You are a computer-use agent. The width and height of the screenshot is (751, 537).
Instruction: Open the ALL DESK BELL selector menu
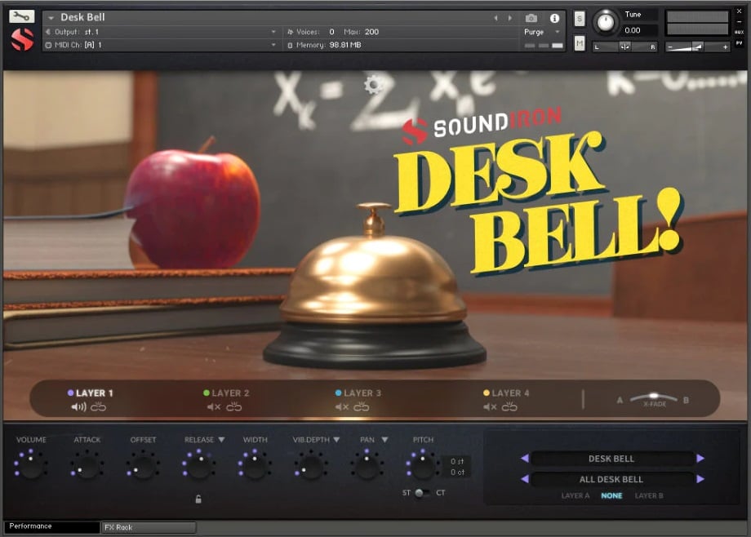(x=611, y=479)
